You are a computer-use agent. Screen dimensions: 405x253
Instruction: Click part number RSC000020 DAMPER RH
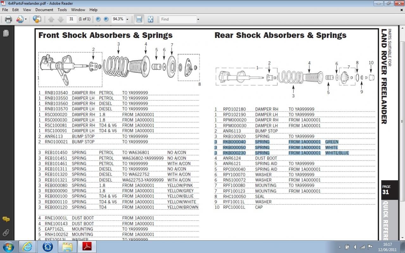pyautogui.click(x=56, y=115)
